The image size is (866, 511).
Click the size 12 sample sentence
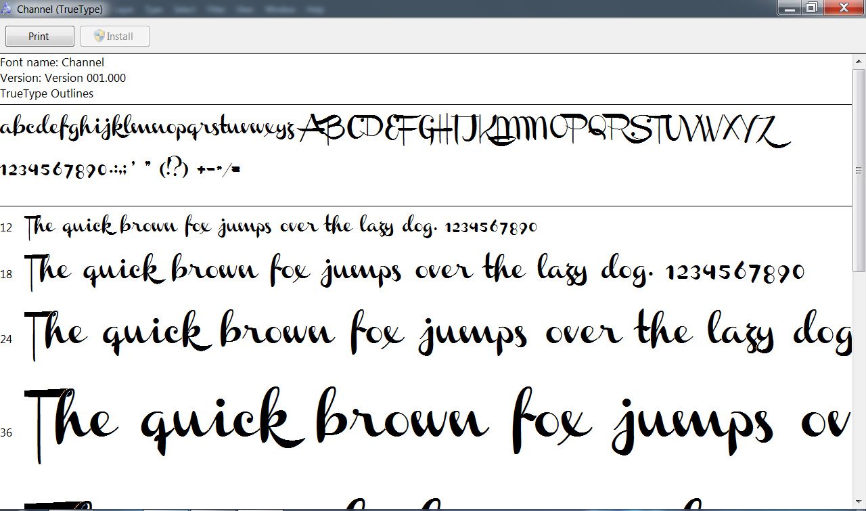(x=281, y=226)
